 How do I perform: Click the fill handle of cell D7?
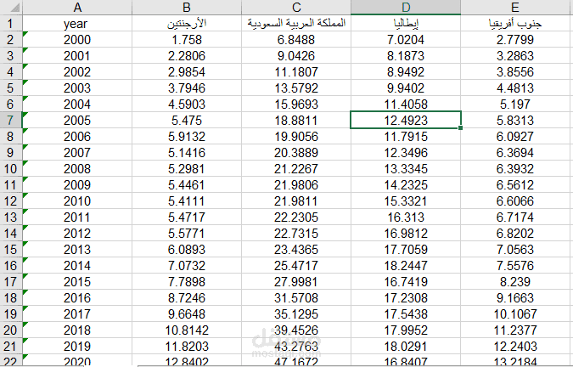pos(460,128)
